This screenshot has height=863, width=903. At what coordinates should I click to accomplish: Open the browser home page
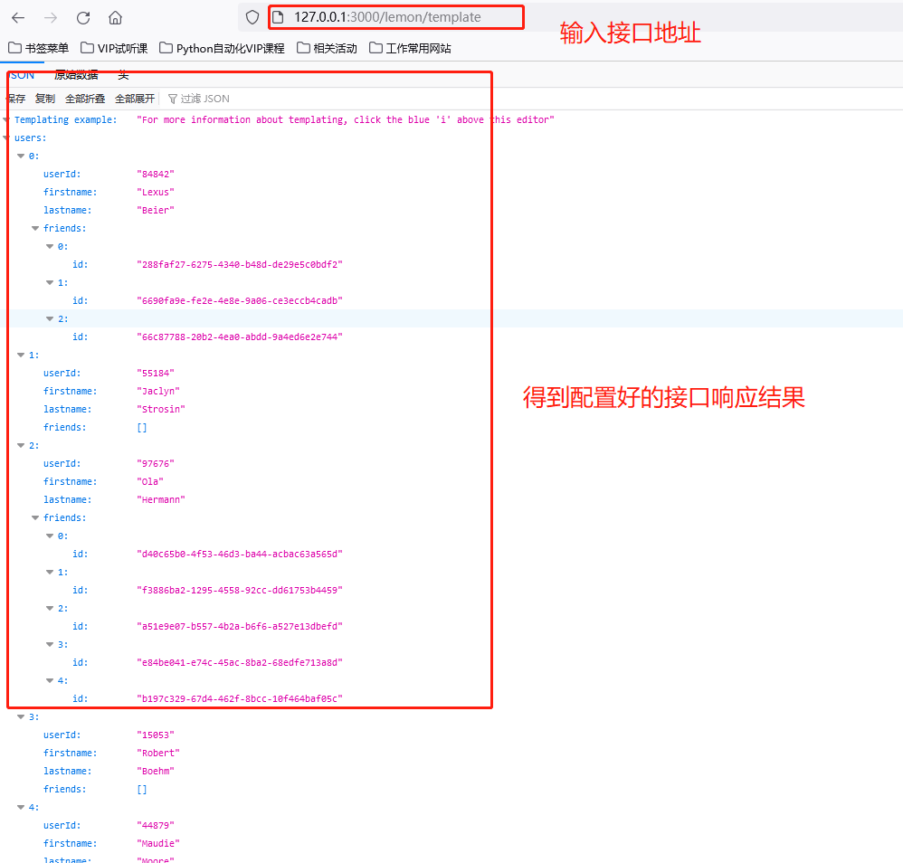point(115,18)
